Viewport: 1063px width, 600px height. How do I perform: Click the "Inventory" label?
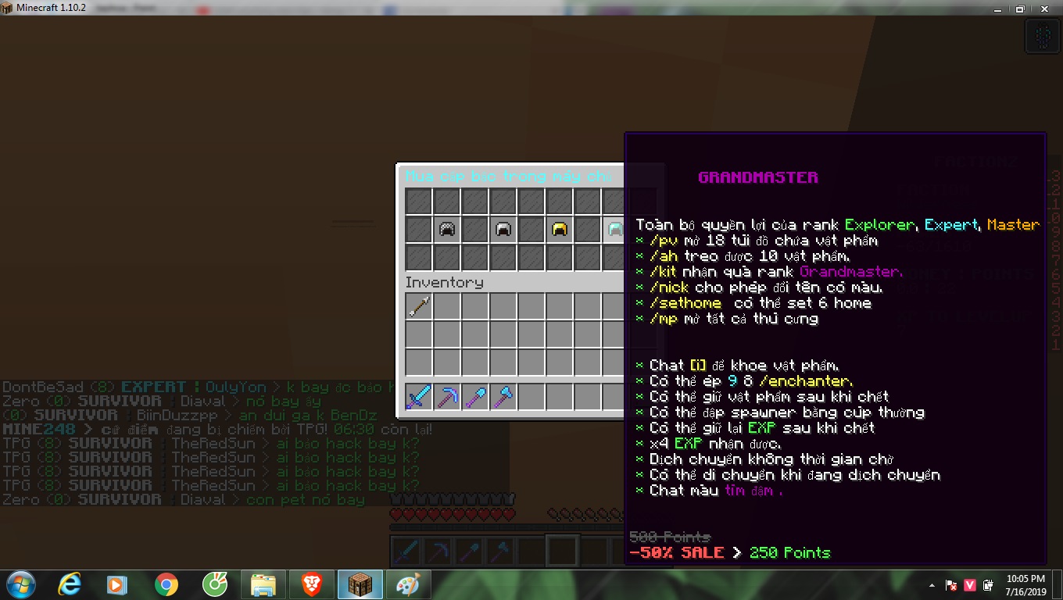coord(444,282)
